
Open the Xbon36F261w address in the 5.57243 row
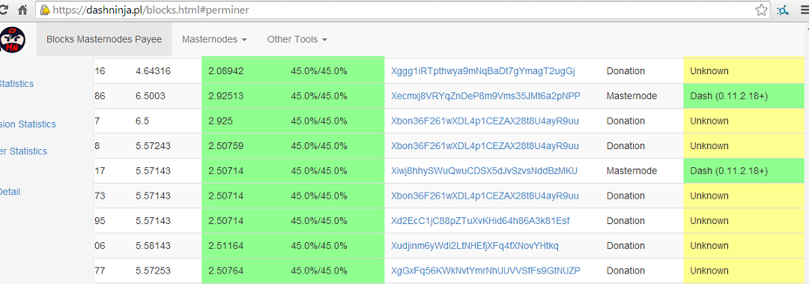pos(485,145)
